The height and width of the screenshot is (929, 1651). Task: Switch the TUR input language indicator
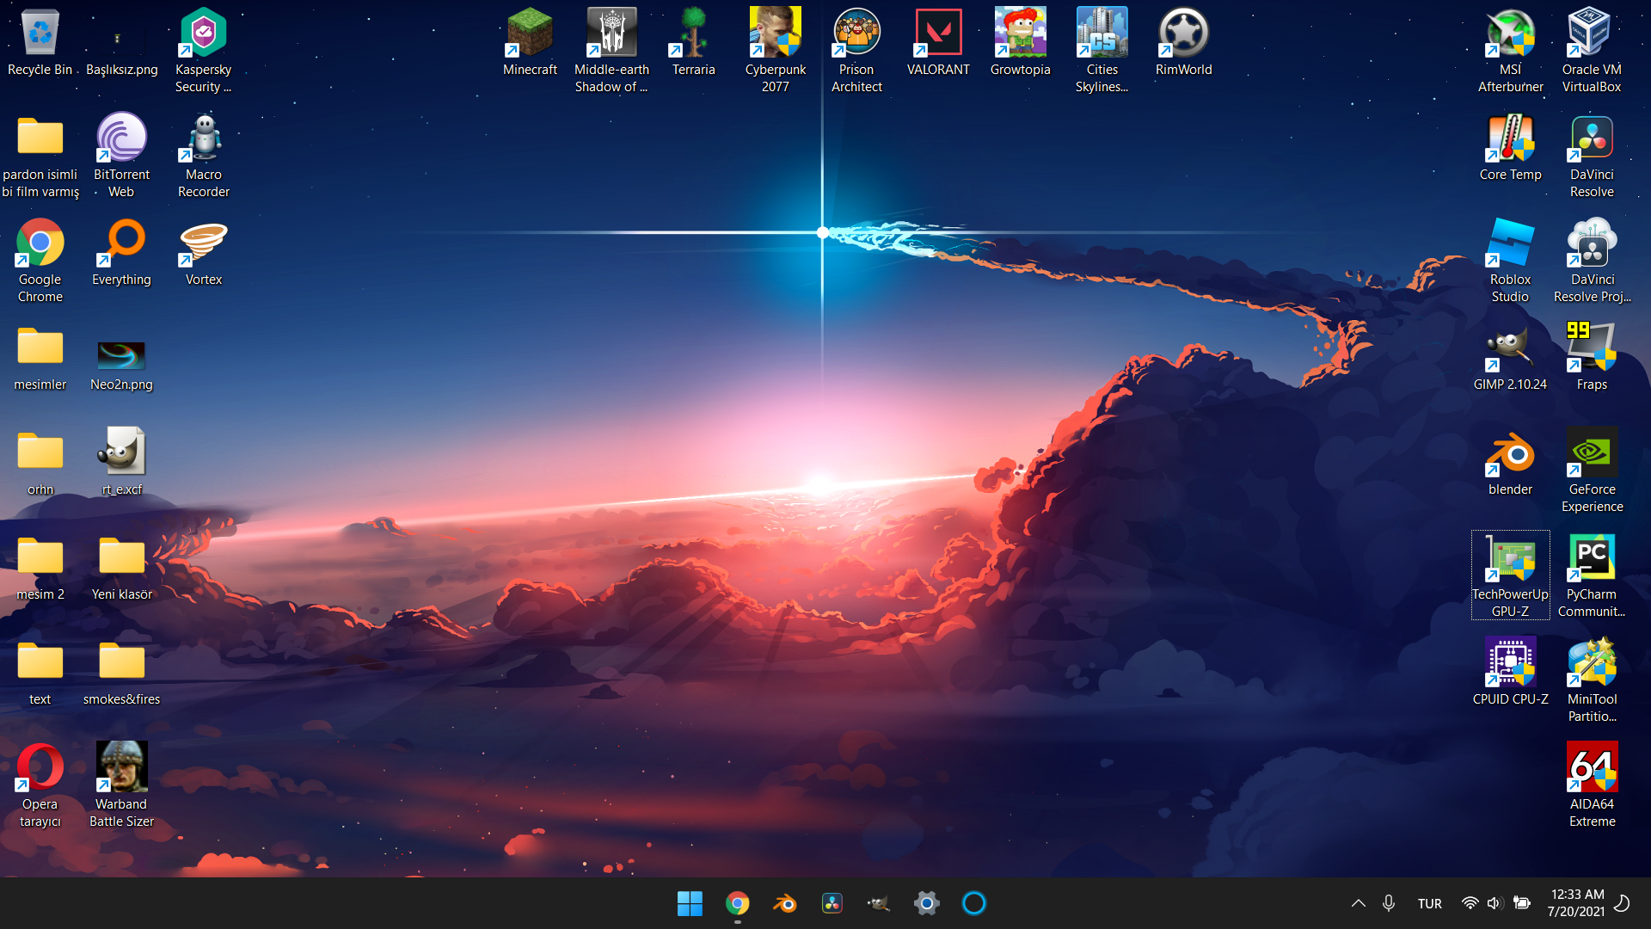coord(1429,903)
